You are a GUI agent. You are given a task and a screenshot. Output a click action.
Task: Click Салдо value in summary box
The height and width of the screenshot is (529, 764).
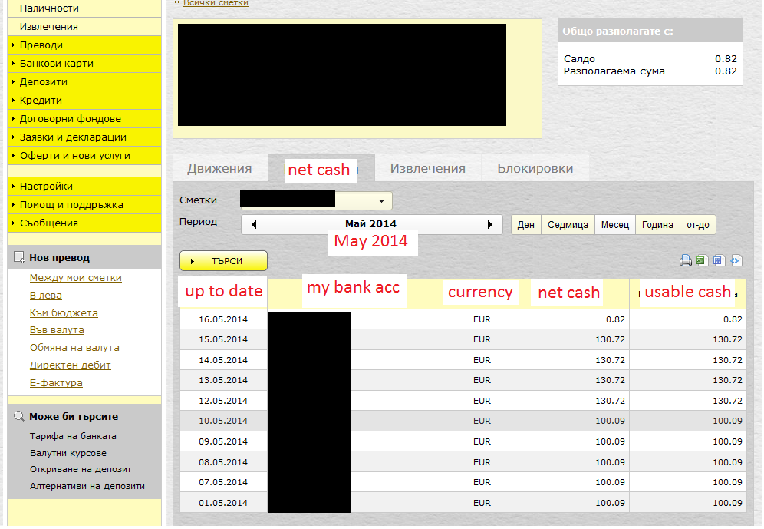[726, 59]
